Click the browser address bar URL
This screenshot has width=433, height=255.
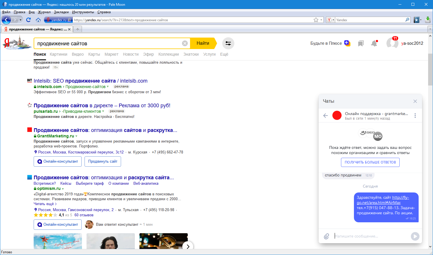[x=193, y=20]
